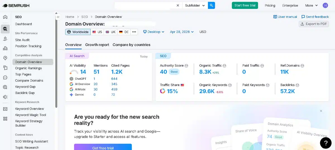Screen dimensions: 335x150
Task: Open the location pin Local icon
Action: (x=5, y=58)
